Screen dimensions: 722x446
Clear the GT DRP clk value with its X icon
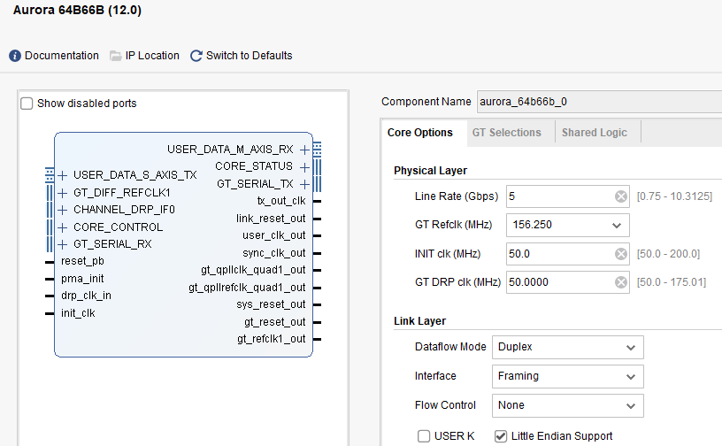tap(621, 283)
